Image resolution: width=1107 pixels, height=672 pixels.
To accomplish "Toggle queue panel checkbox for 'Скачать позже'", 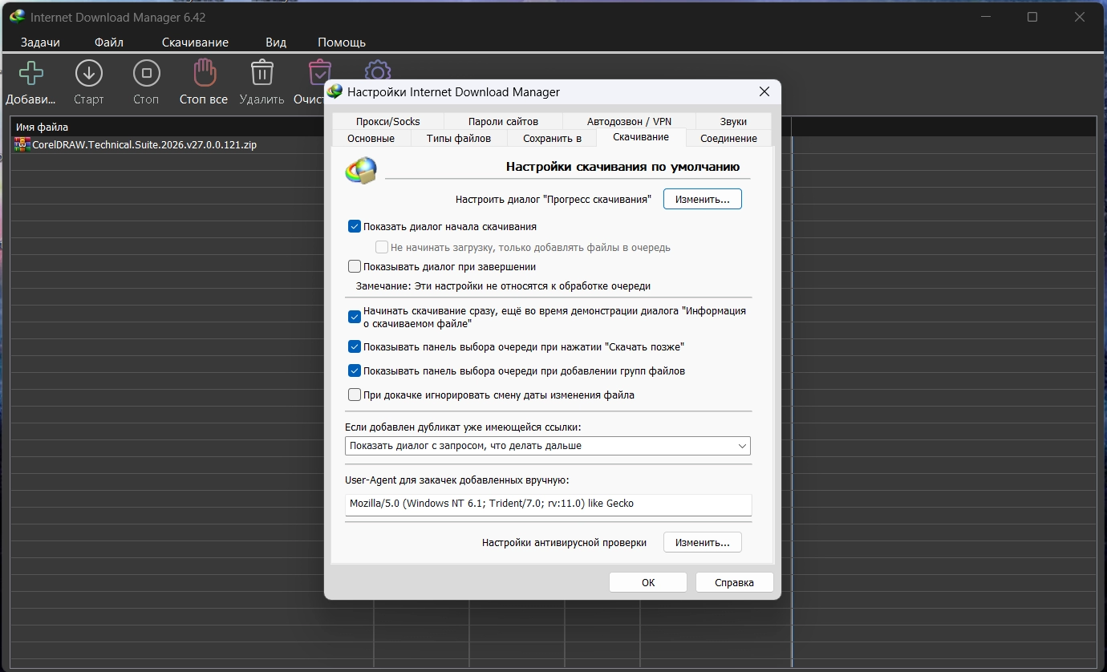I will 355,347.
